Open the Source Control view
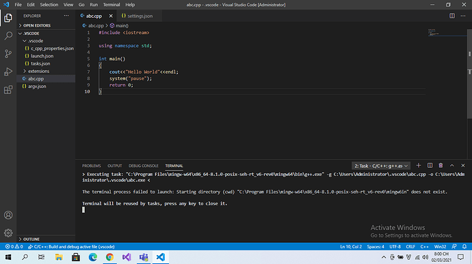472x264 pixels. click(8, 54)
